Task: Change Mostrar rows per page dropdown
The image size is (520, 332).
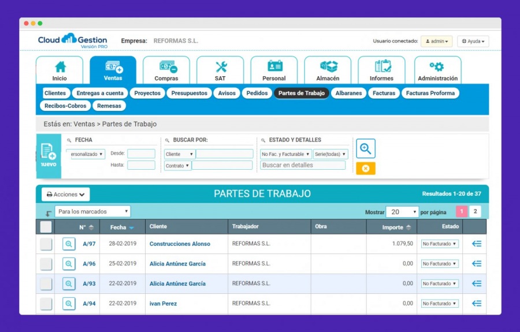Action: coord(402,212)
